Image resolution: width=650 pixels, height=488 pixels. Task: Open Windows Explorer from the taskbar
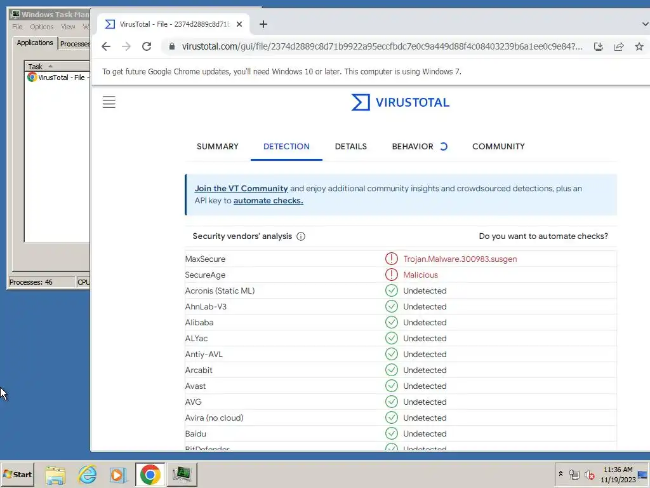click(55, 475)
